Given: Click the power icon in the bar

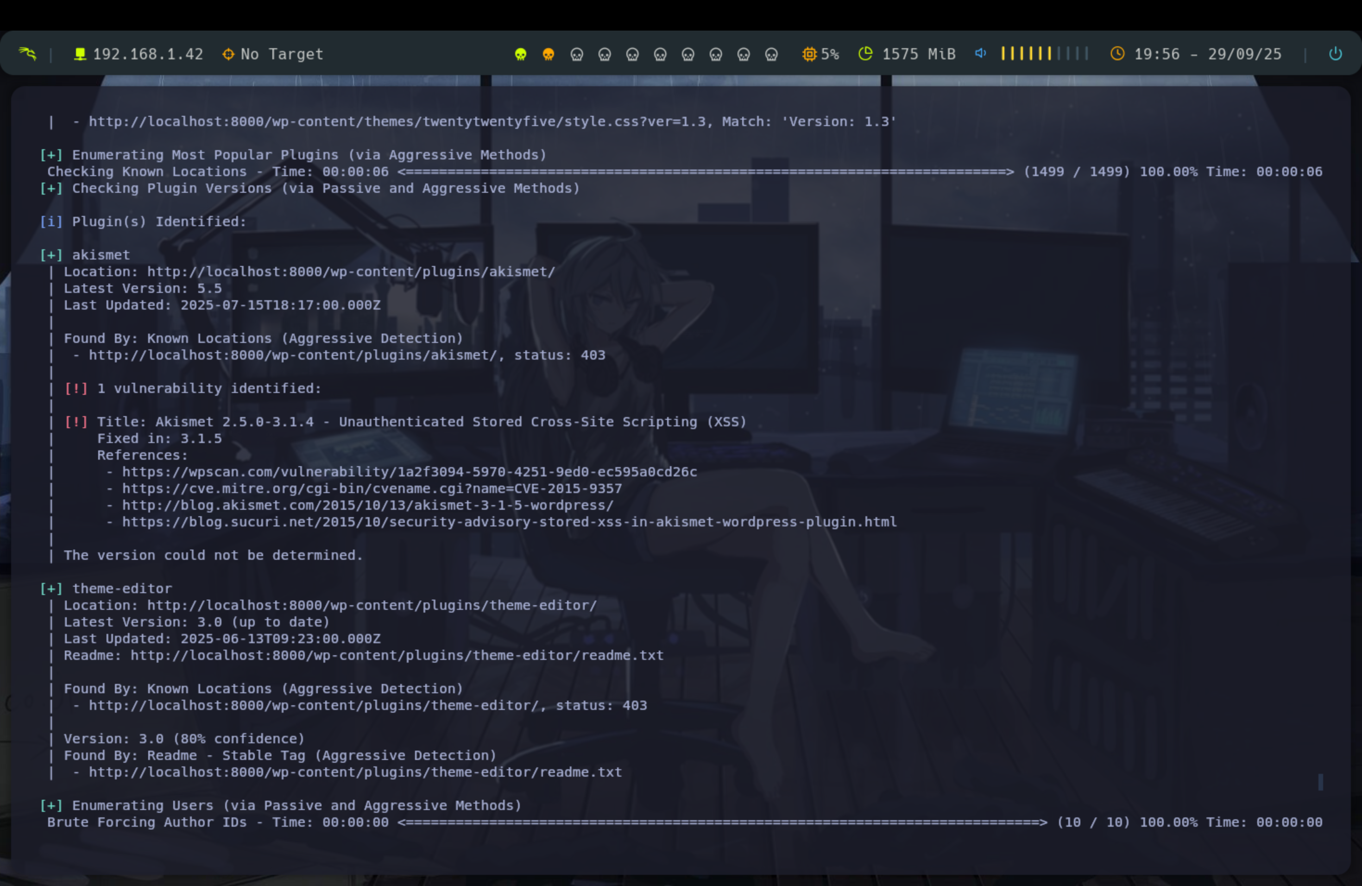Looking at the screenshot, I should (1335, 54).
